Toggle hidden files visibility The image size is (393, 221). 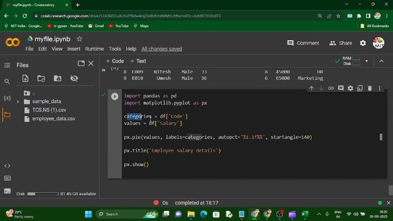(x=74, y=79)
